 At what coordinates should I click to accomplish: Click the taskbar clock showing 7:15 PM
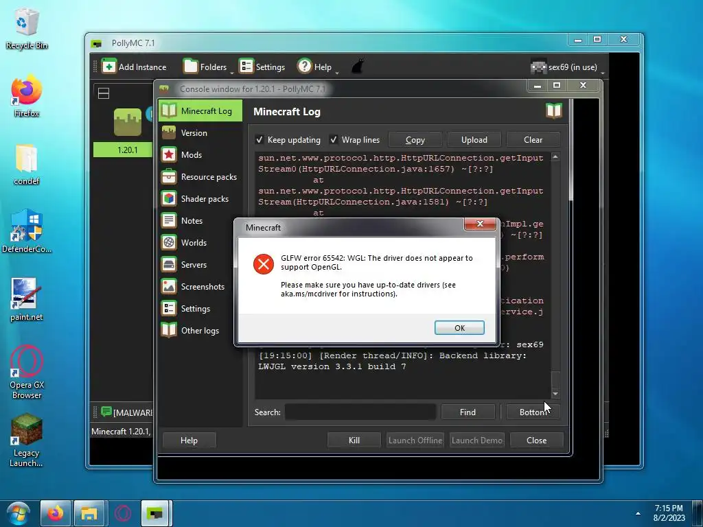(x=669, y=513)
